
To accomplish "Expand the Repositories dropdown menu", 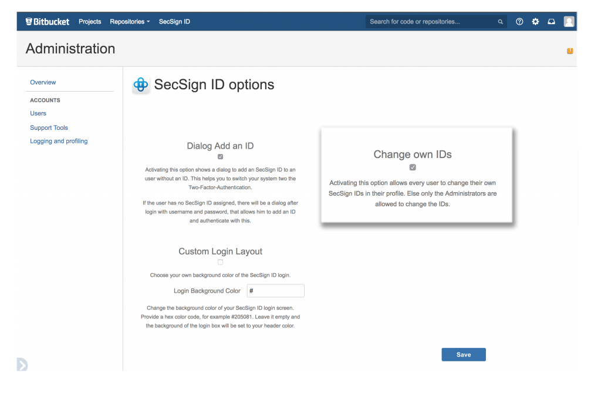I will [x=129, y=21].
